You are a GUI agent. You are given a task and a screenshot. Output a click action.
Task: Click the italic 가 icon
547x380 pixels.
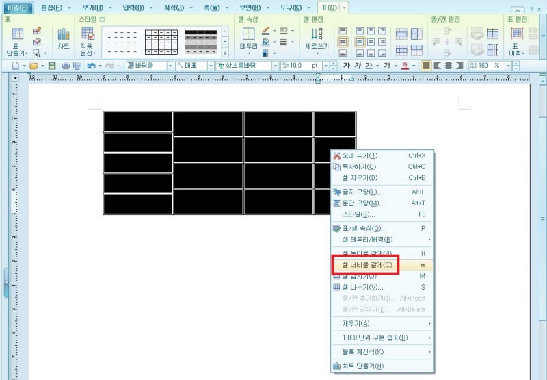[358, 66]
